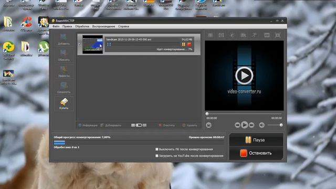This screenshot has width=336, height=189.
Task: Click the previous-frame rewind button
Action: [237, 125]
